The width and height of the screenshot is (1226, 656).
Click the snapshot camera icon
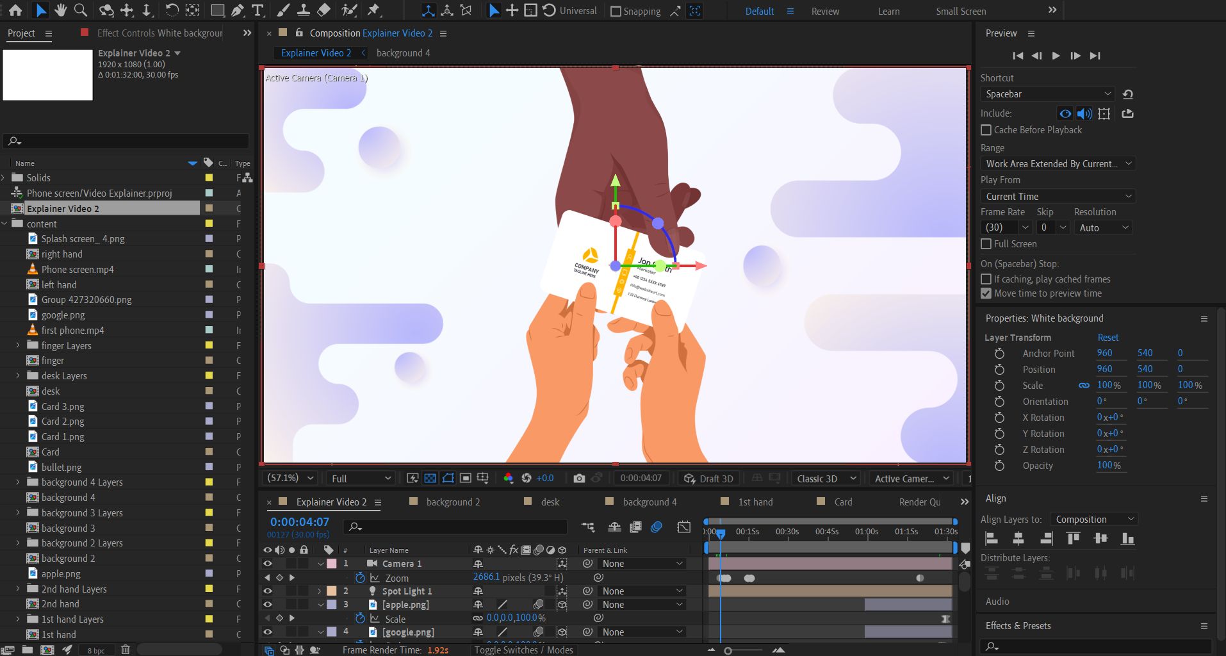pos(579,478)
